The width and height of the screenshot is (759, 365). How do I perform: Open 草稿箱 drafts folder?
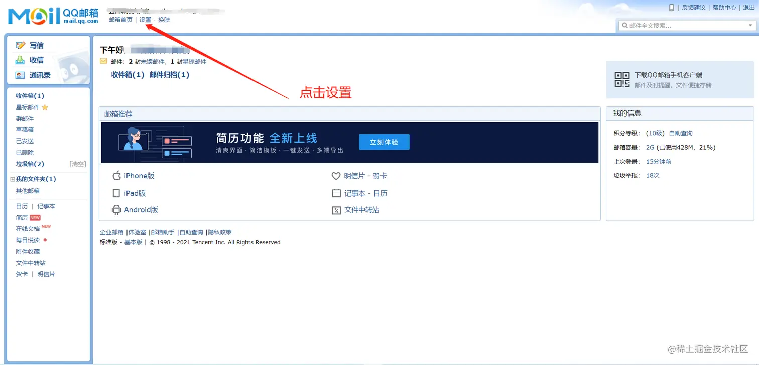pos(25,130)
